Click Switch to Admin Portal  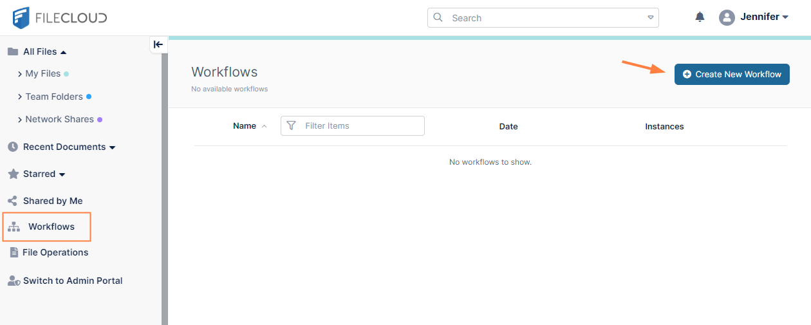pos(73,281)
